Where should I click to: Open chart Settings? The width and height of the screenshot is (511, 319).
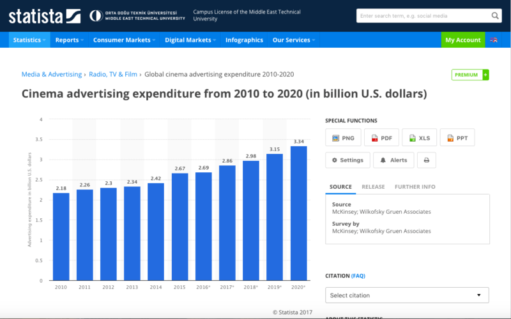[x=346, y=160]
